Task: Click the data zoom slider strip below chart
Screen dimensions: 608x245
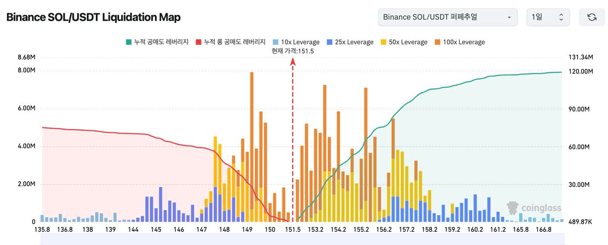Action: 302,239
